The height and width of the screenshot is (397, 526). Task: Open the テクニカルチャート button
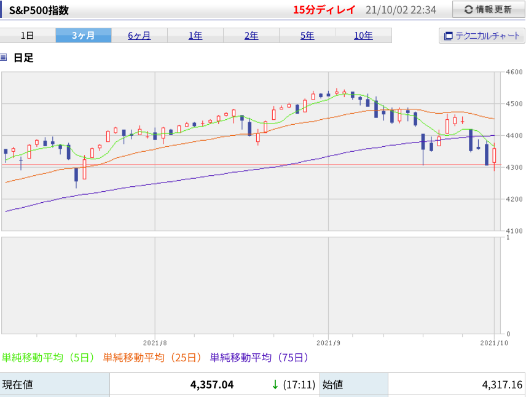(482, 36)
